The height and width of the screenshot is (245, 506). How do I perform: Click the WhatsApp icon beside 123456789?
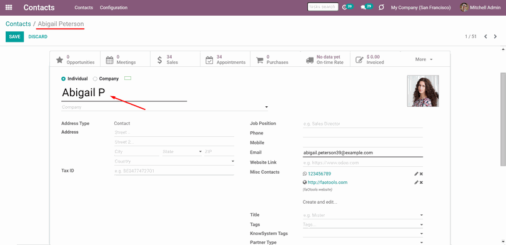click(x=305, y=174)
